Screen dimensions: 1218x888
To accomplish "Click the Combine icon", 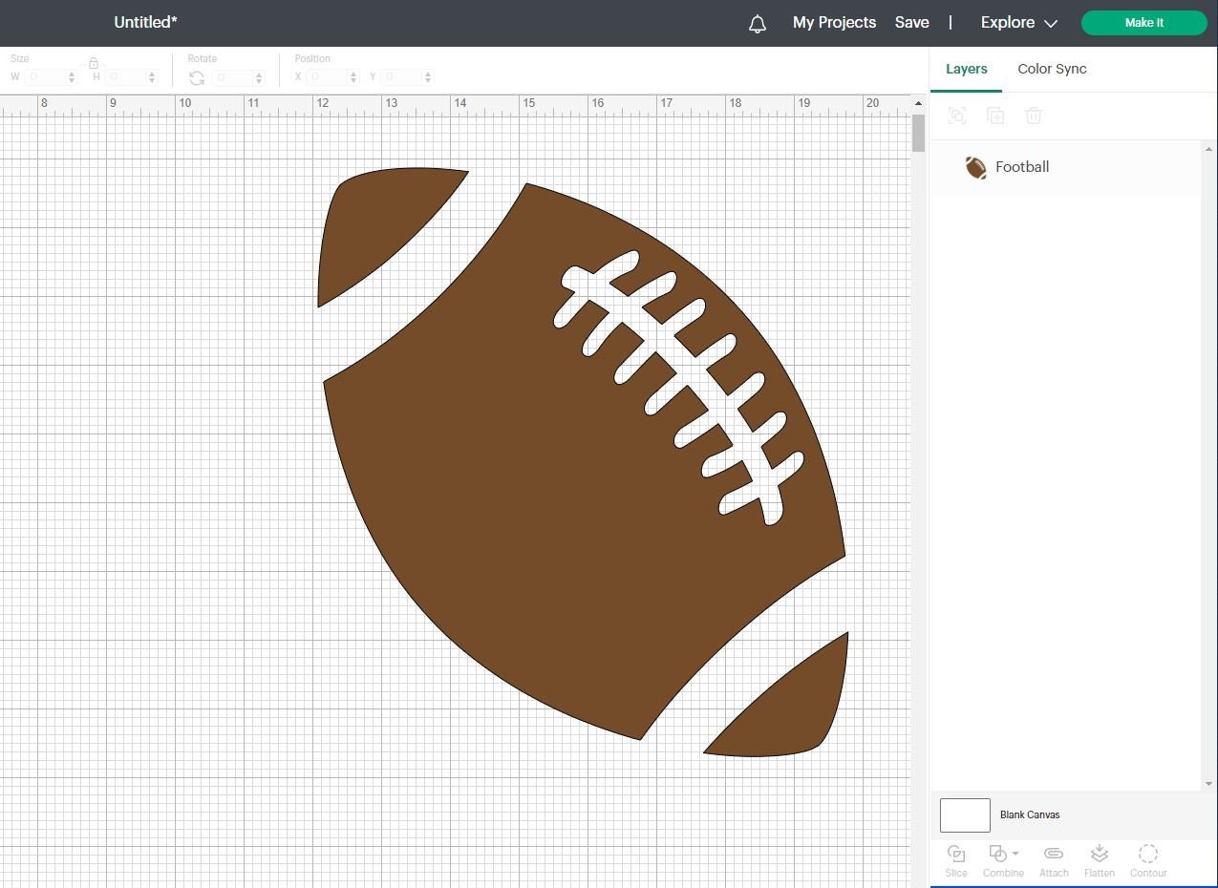I will (997, 854).
